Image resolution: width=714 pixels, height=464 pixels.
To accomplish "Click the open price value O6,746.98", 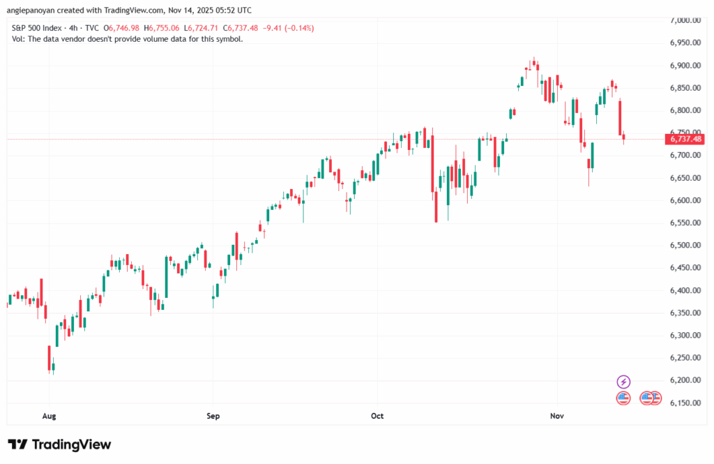I will pos(123,28).
